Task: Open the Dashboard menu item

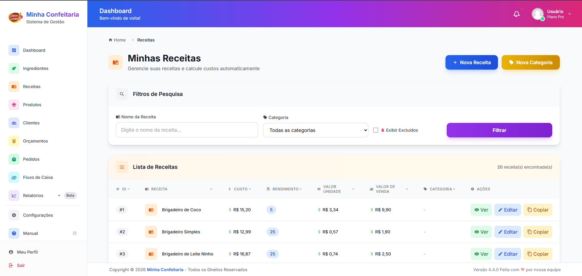Action: click(34, 50)
